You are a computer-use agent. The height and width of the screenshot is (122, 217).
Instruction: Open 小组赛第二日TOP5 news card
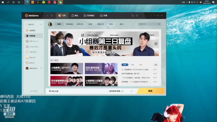pos(67,69)
